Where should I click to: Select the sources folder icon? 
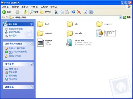pyautogui.click(x=99, y=24)
